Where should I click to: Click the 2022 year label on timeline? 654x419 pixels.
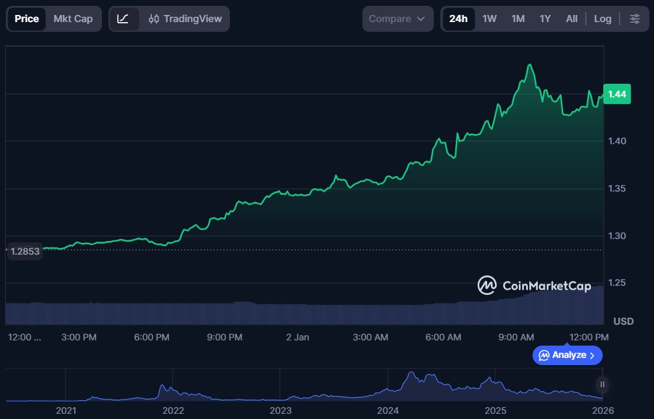173,411
